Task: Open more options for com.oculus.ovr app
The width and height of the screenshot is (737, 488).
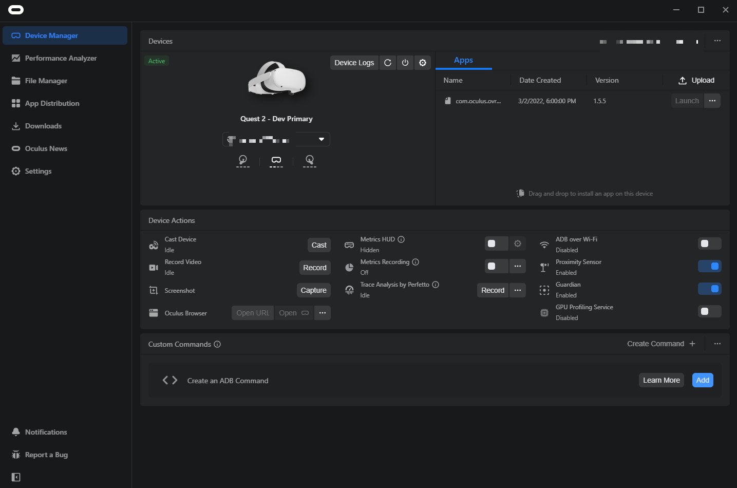Action: (x=712, y=101)
